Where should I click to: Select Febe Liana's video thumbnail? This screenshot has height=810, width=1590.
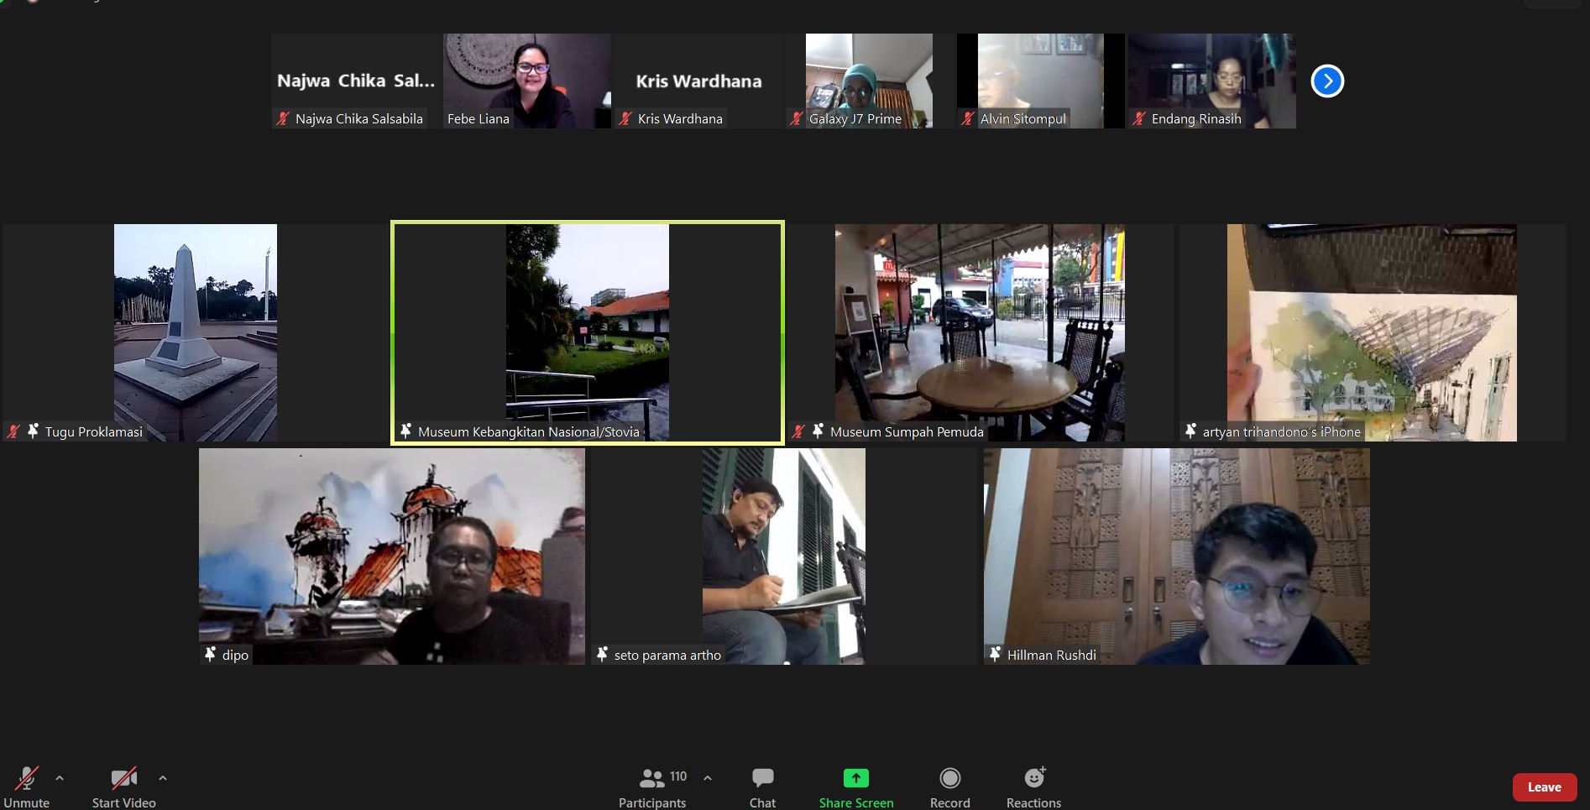click(526, 80)
